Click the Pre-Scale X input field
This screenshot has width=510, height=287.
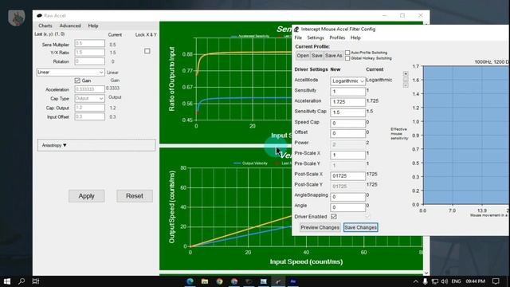[x=347, y=155]
